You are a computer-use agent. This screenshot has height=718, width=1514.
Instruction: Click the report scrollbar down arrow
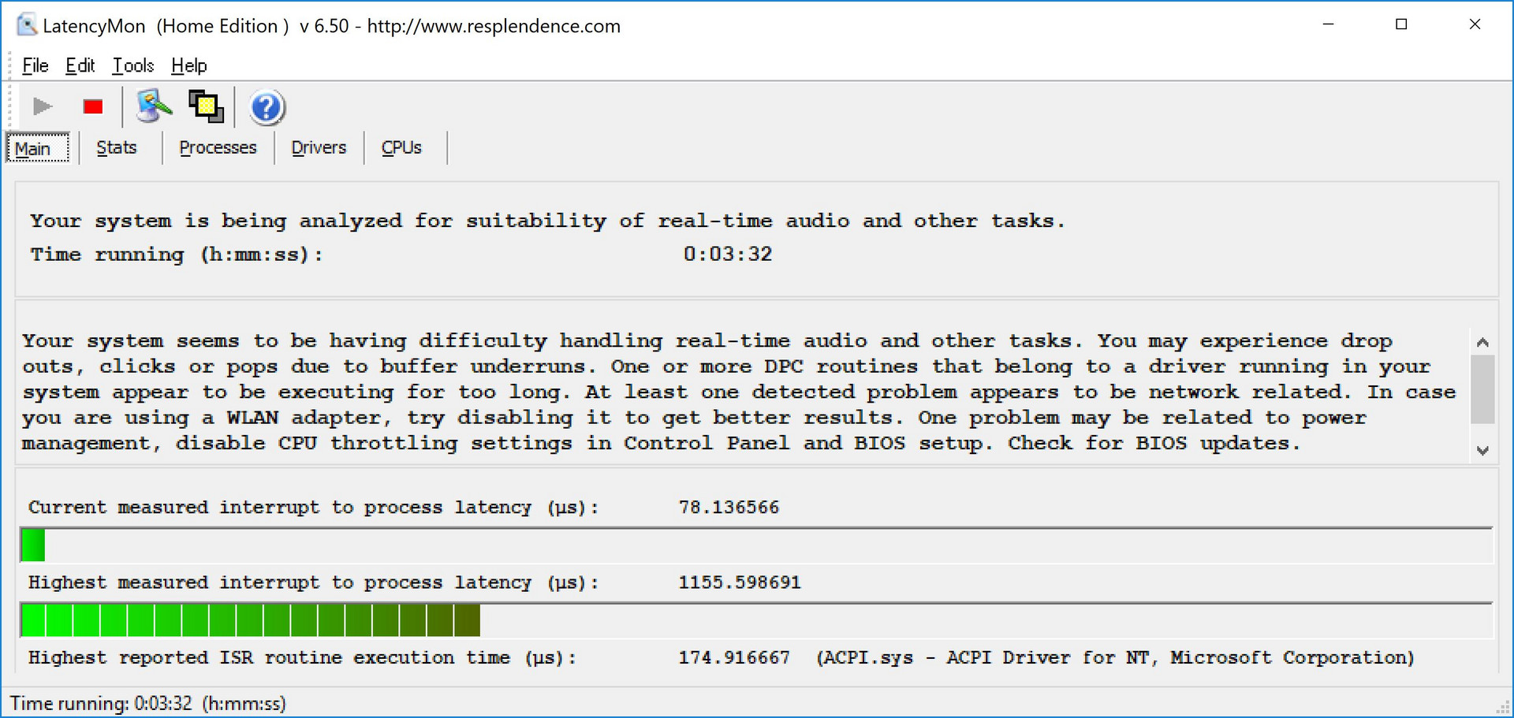1482,450
